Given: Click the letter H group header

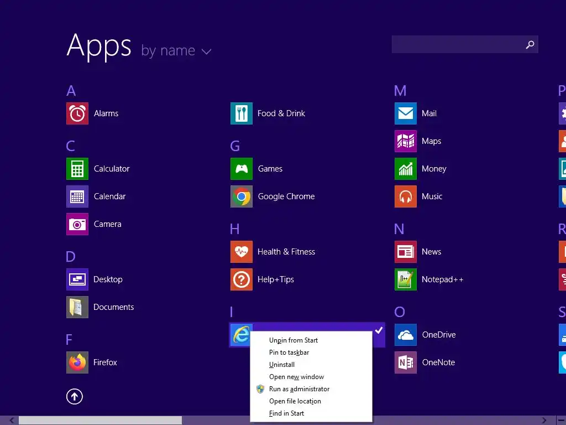Looking at the screenshot, I should [234, 229].
